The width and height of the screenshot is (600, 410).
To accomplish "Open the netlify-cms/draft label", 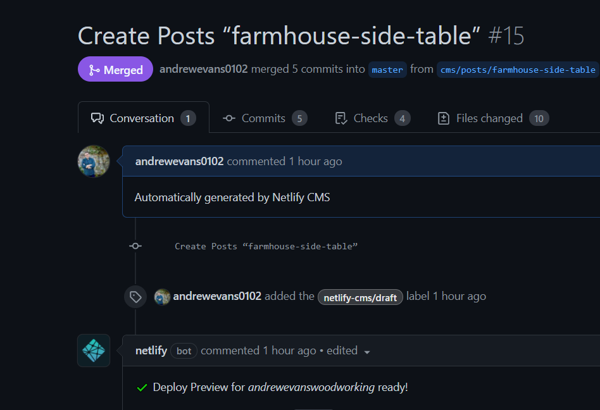I will (360, 297).
